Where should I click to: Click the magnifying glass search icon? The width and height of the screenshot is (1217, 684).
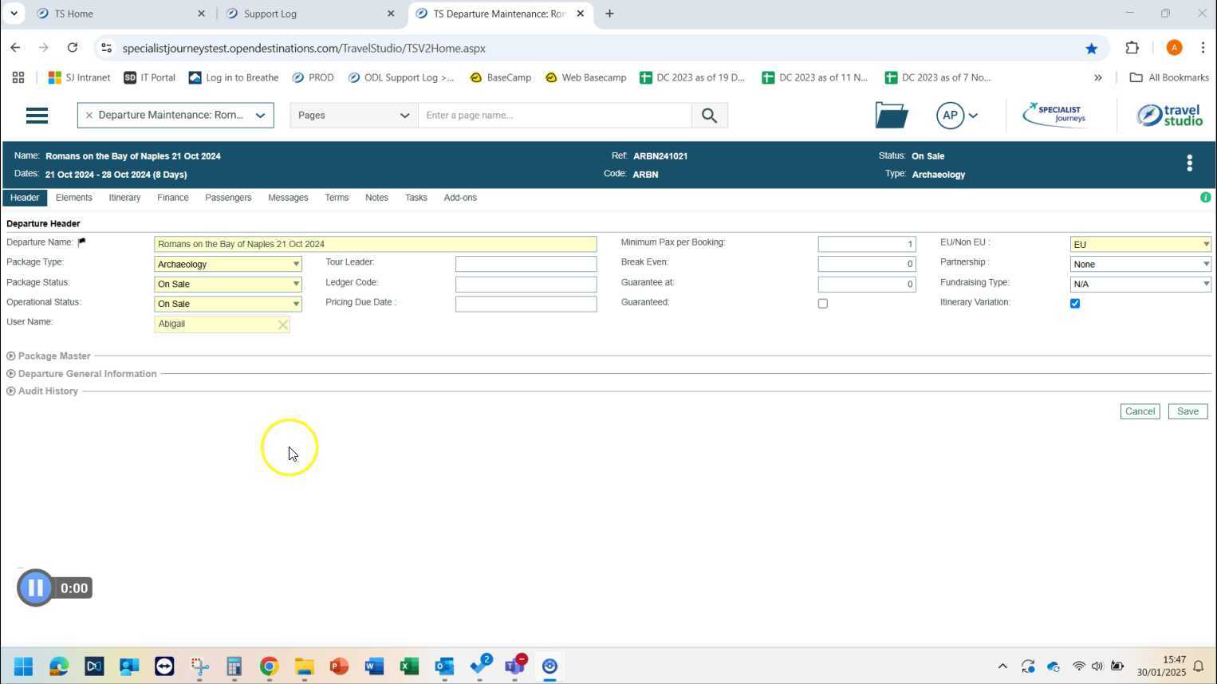coord(708,116)
